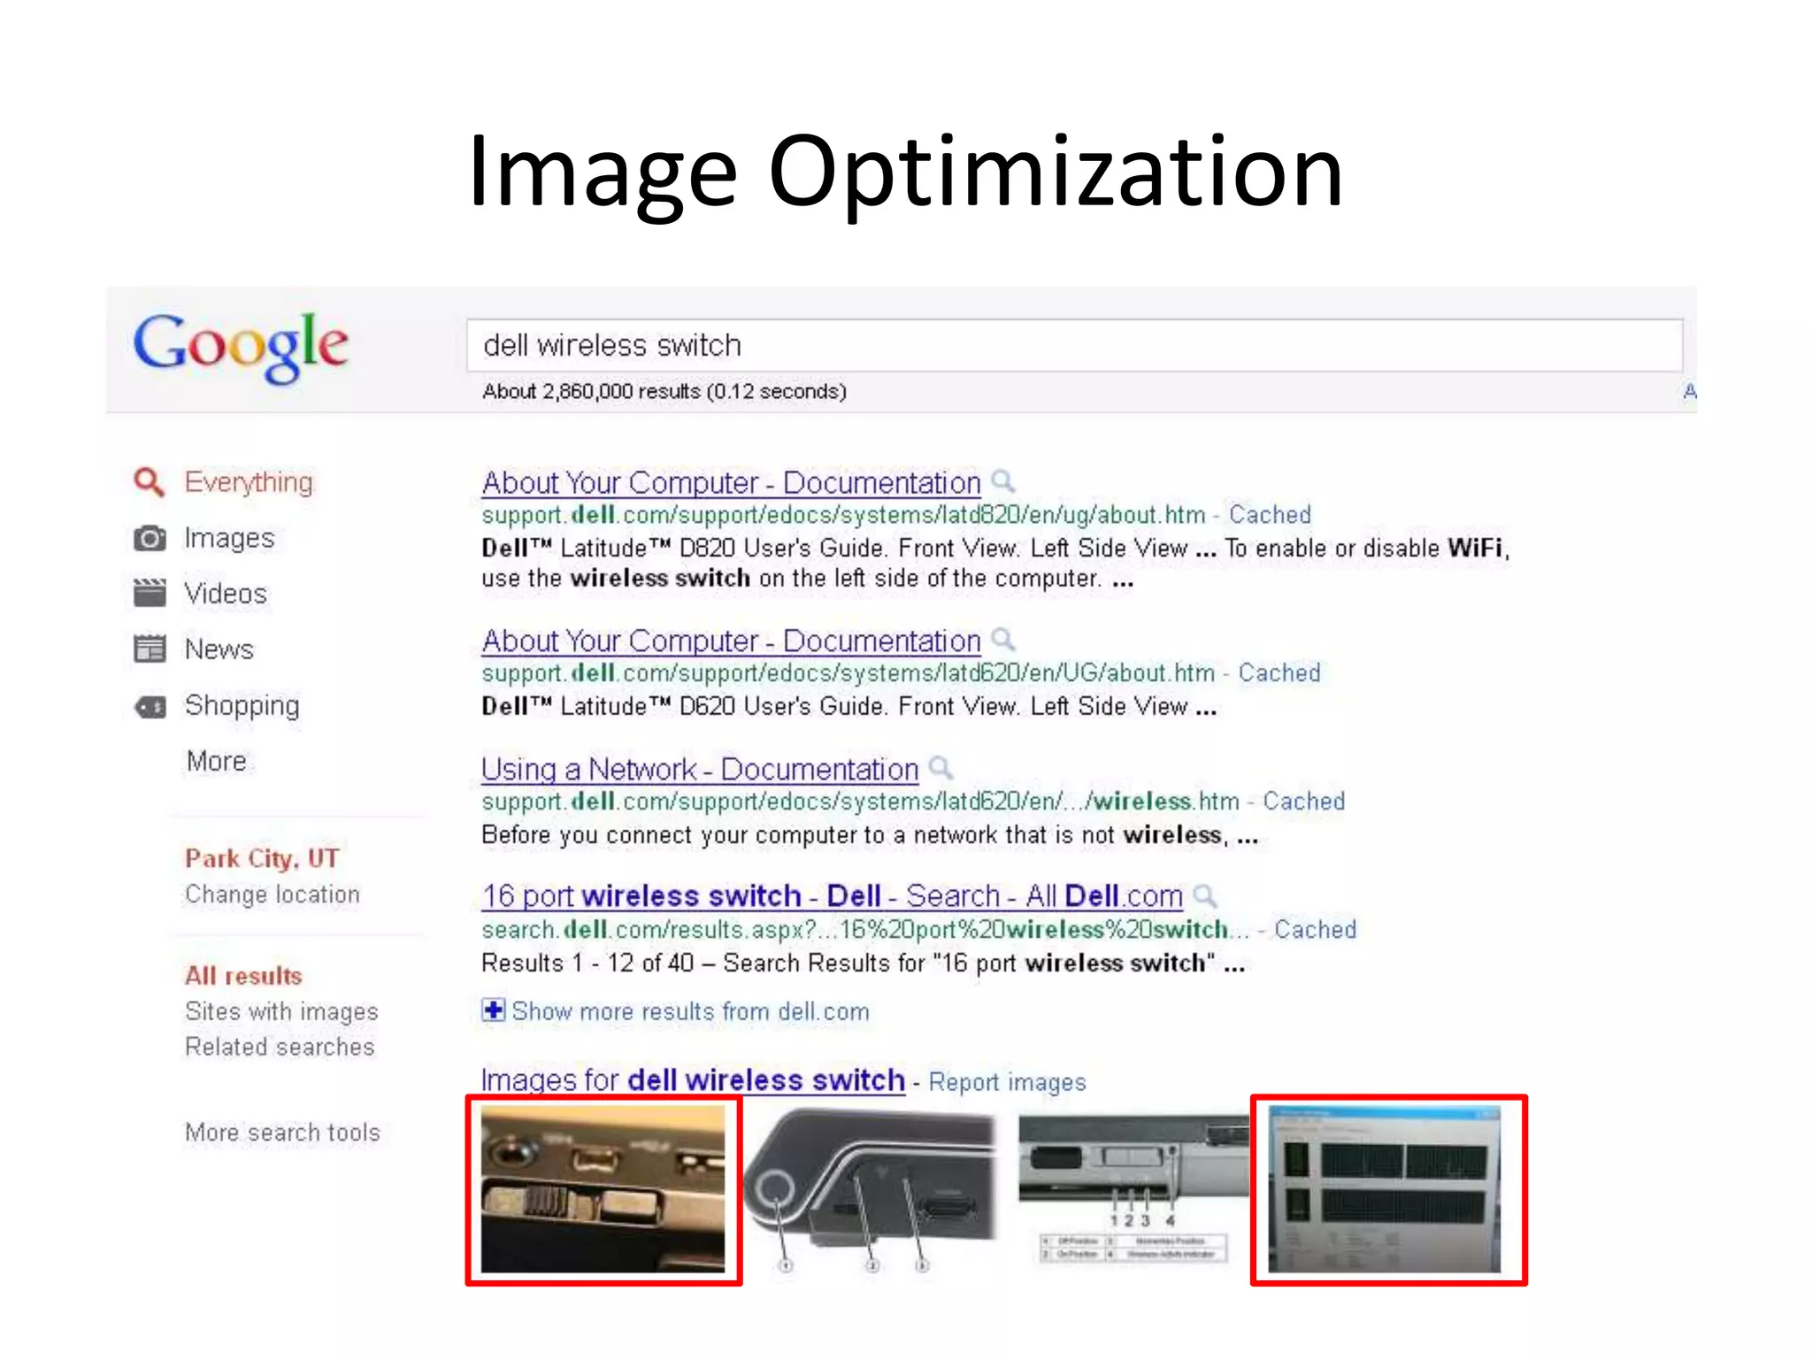Open Images for dell wireless switch link
The image size is (1812, 1359).
pyautogui.click(x=693, y=1081)
